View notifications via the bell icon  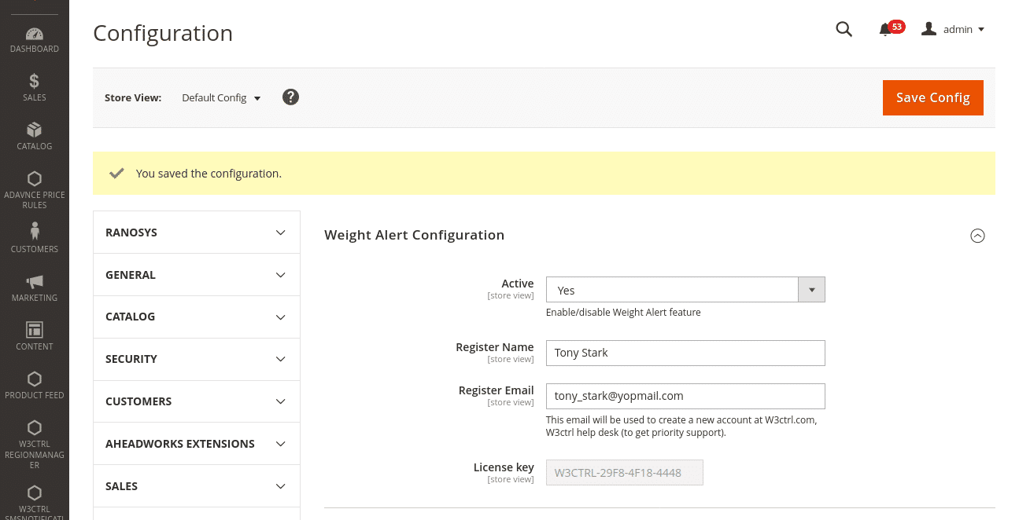887,29
